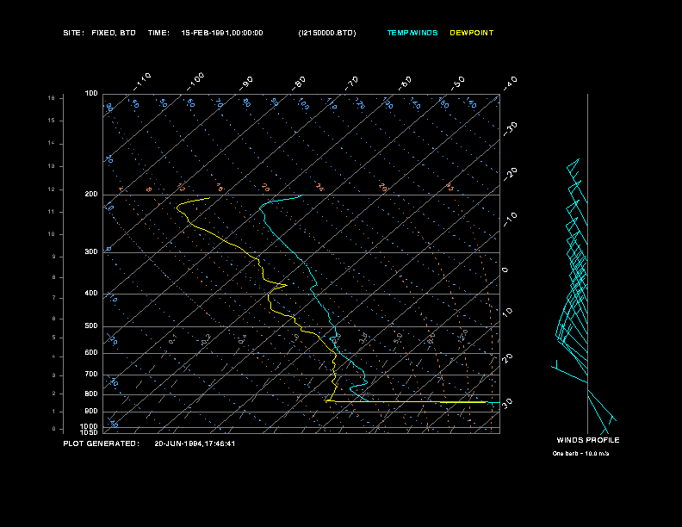
Task: Click the -60 isotherm label
Action: pyautogui.click(x=405, y=84)
